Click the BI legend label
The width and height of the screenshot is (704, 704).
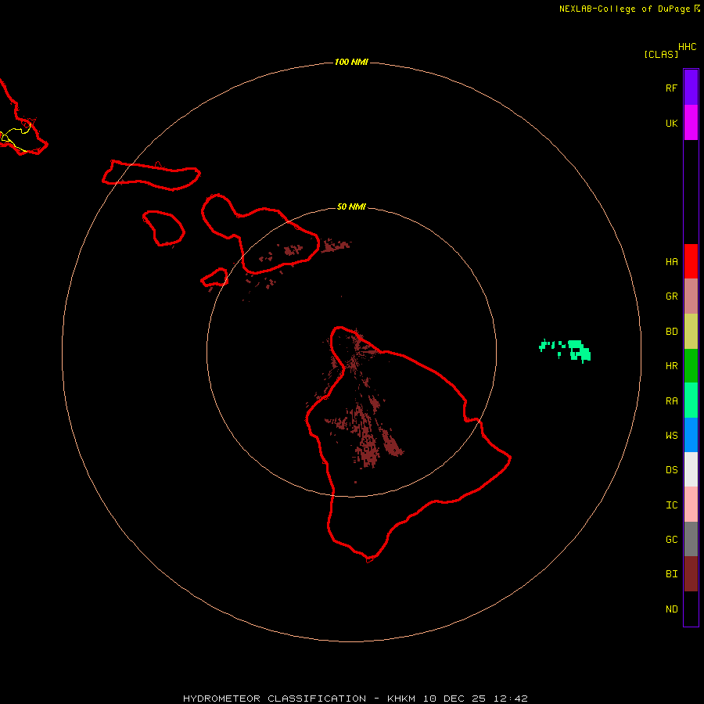(x=671, y=574)
